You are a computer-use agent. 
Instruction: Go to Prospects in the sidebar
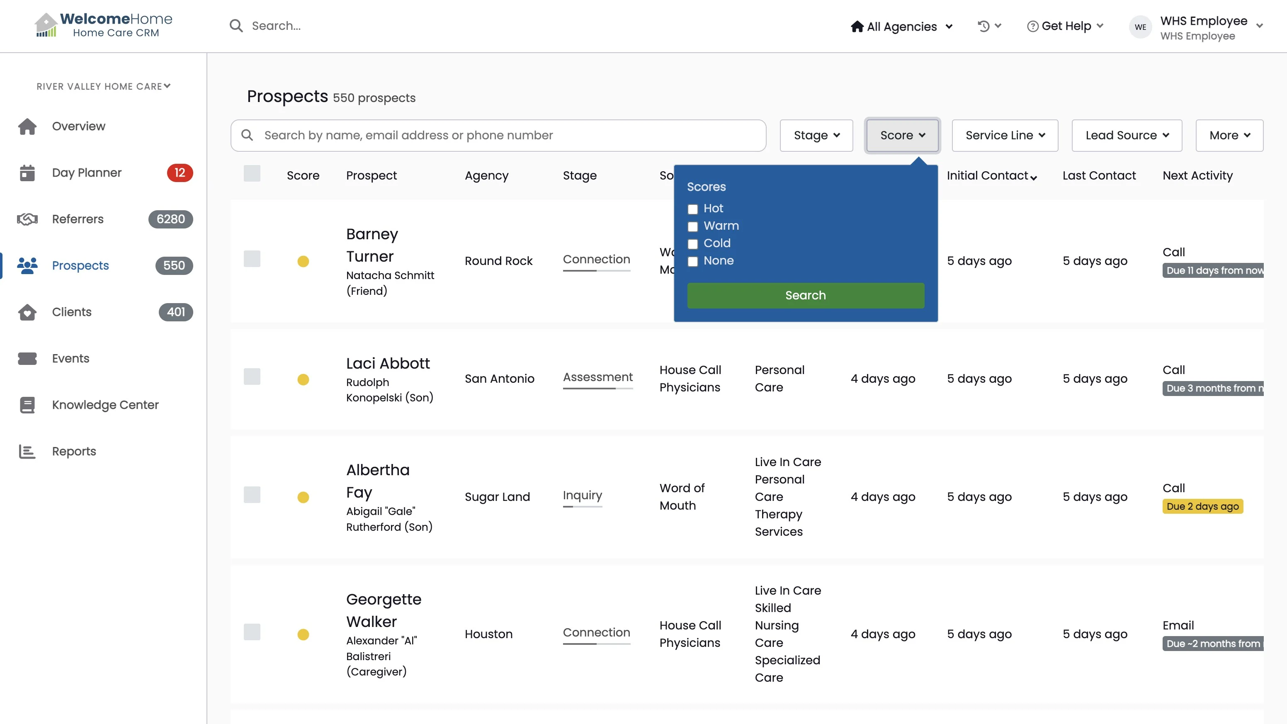tap(80, 266)
